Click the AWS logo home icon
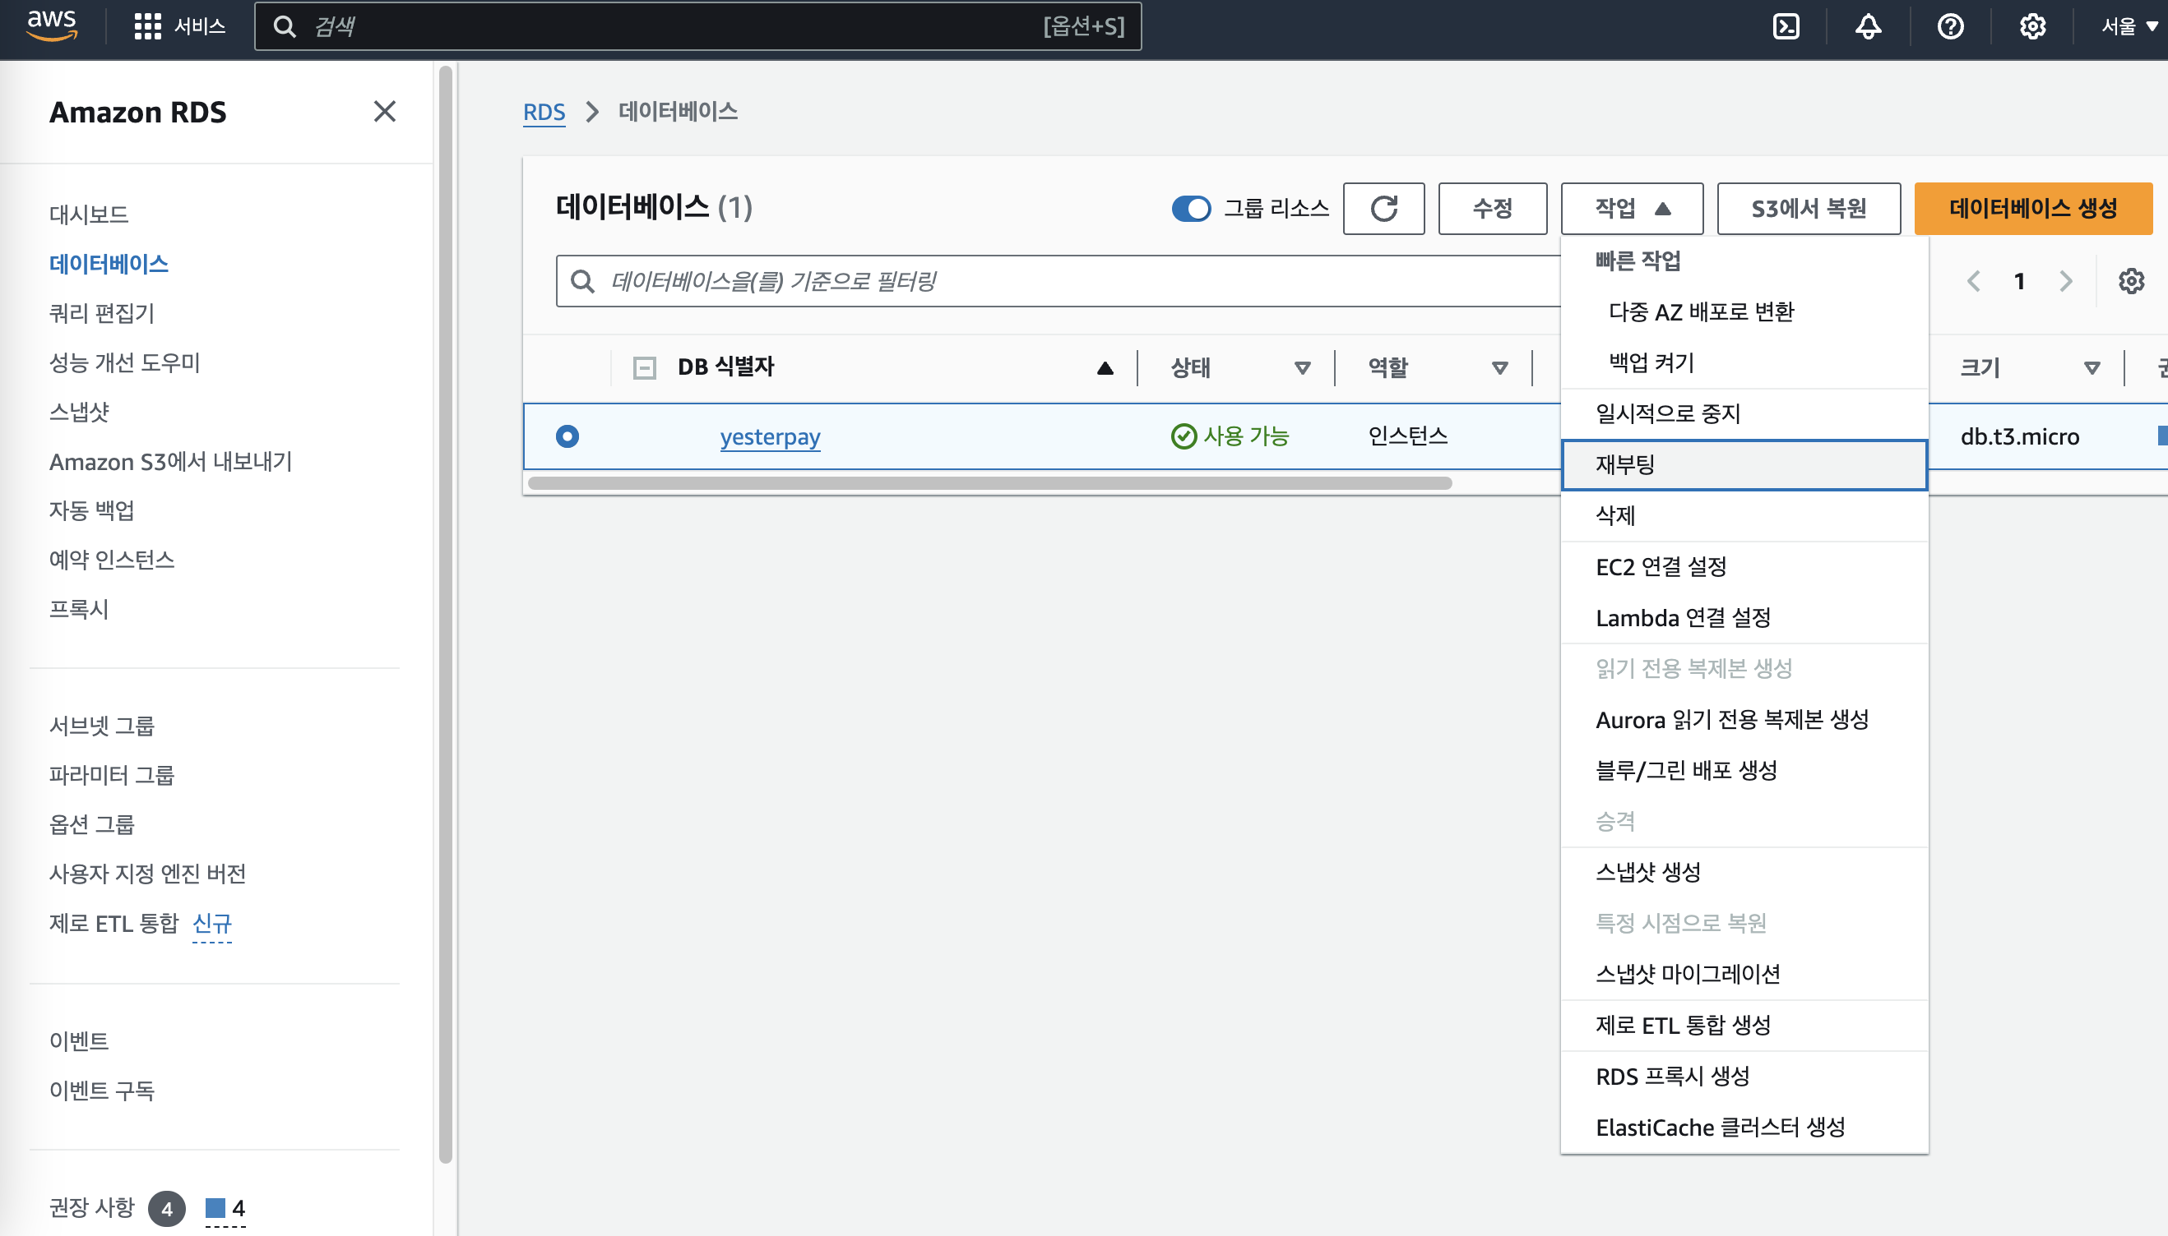Image resolution: width=2168 pixels, height=1236 pixels. coord(52,25)
